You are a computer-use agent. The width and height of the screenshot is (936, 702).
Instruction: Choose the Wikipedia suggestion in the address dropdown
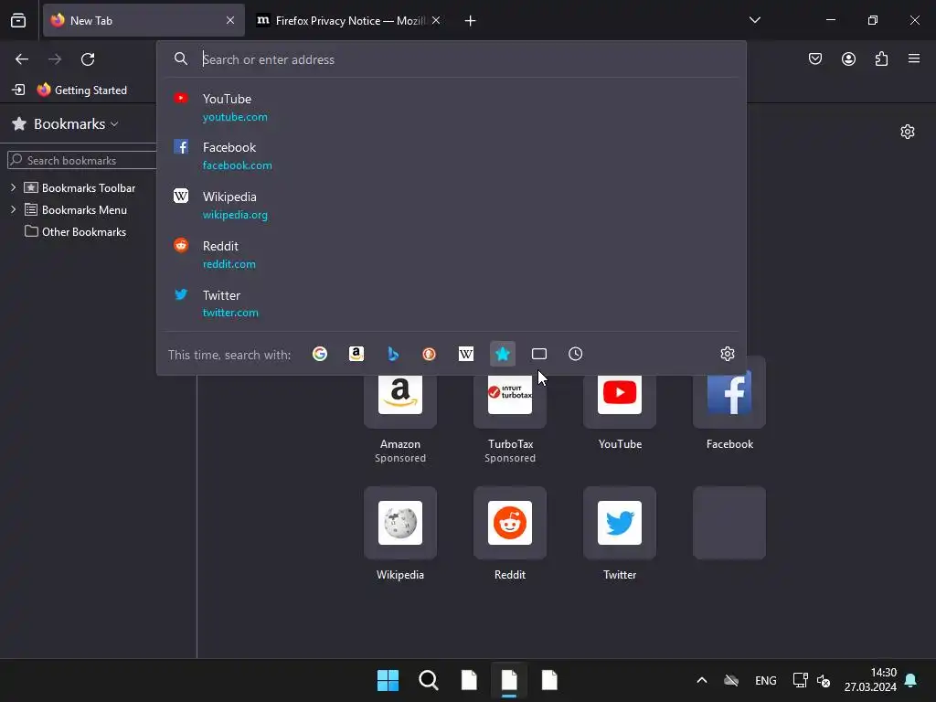(x=452, y=205)
